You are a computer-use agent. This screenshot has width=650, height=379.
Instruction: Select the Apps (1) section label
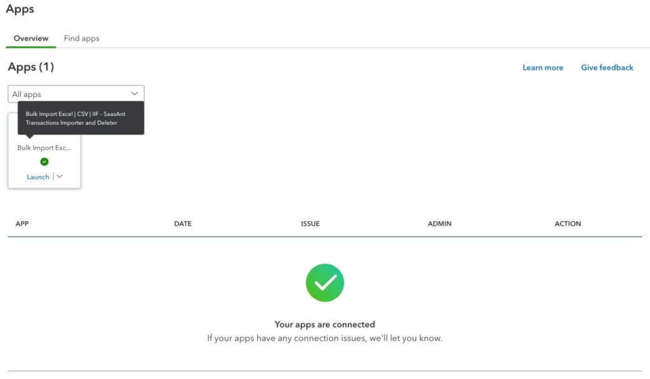click(30, 67)
